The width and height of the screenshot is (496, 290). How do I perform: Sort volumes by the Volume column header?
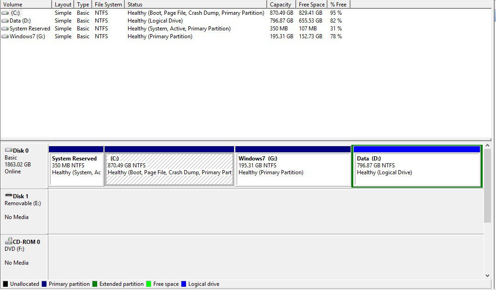point(26,4)
